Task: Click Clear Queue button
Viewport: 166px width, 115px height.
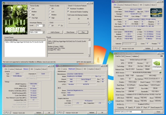Action: (x=70, y=32)
